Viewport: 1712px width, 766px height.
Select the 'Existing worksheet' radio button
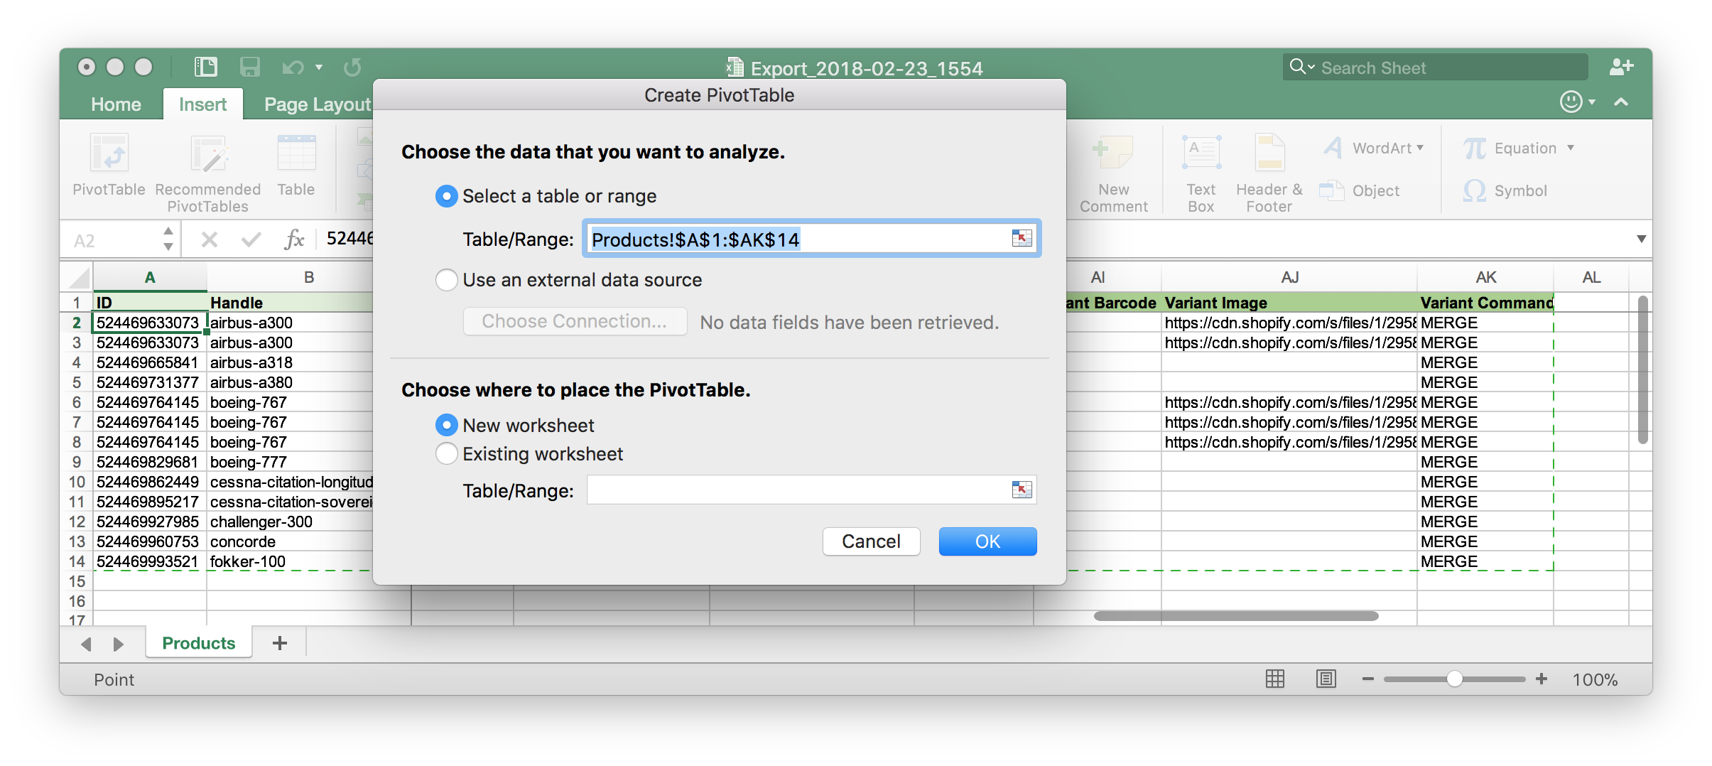447,454
